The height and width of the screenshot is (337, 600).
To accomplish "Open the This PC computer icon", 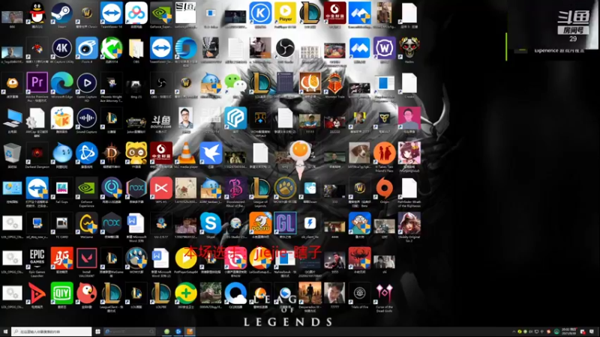I will click(x=12, y=118).
